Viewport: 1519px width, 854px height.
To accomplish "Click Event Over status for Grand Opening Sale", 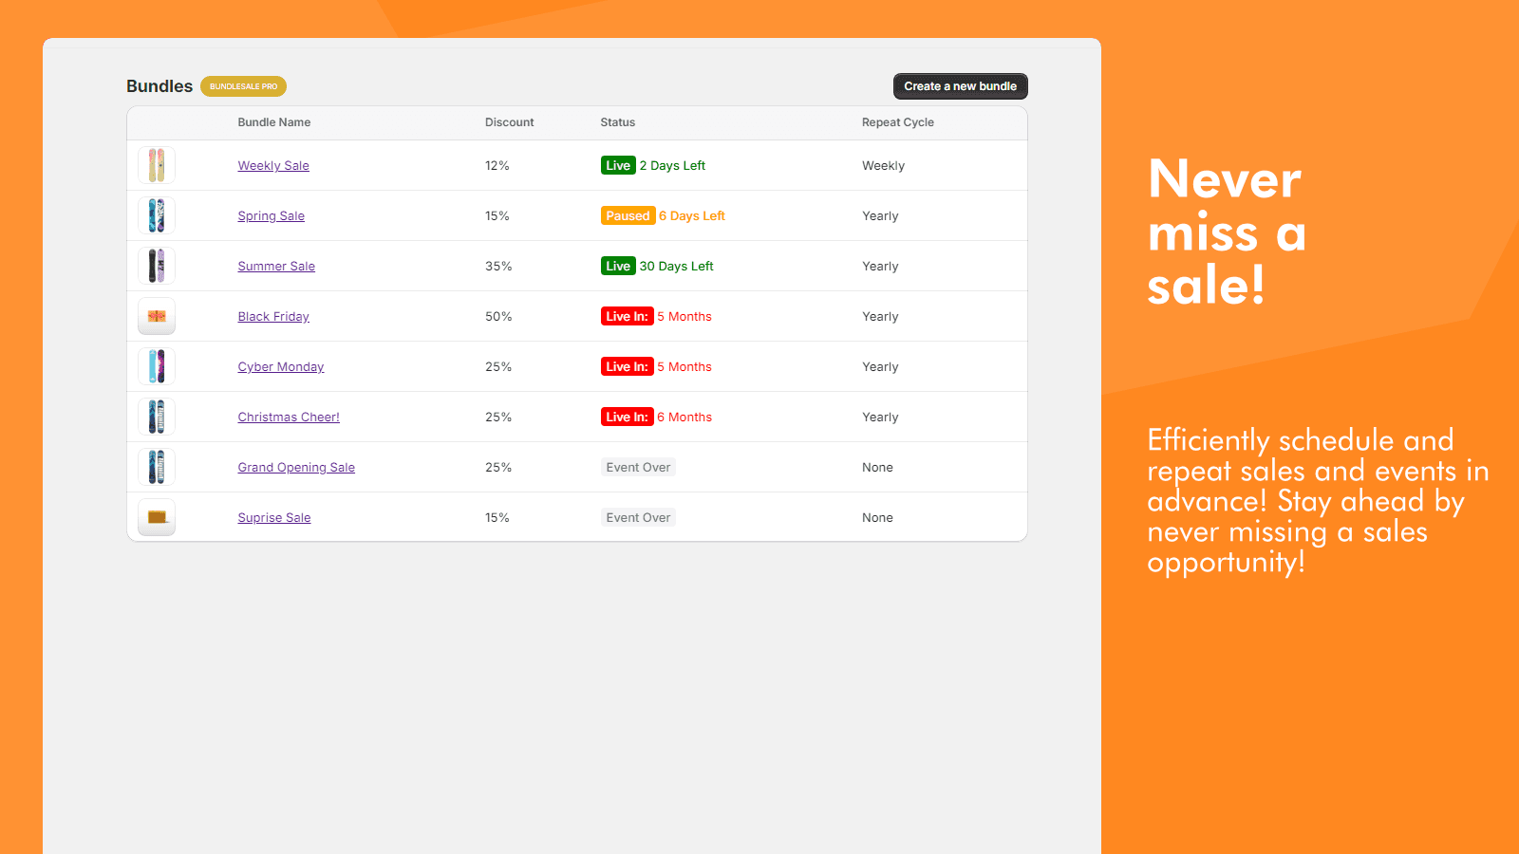I will 638,468.
